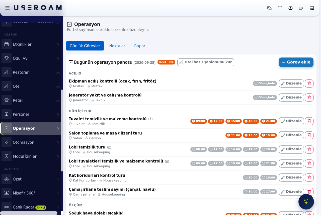Screen dimensions: 321x215
Task: Toggle 16:00 slot of Kat koridorları task
Action: pyautogui.click(x=268, y=177)
